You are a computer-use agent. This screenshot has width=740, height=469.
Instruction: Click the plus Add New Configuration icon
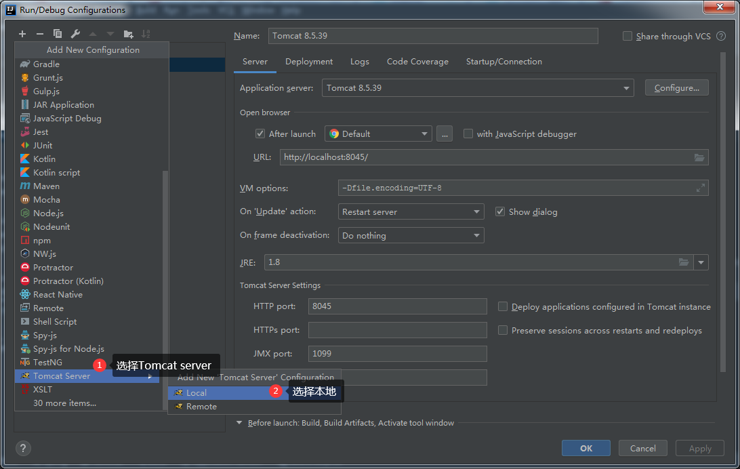22,34
